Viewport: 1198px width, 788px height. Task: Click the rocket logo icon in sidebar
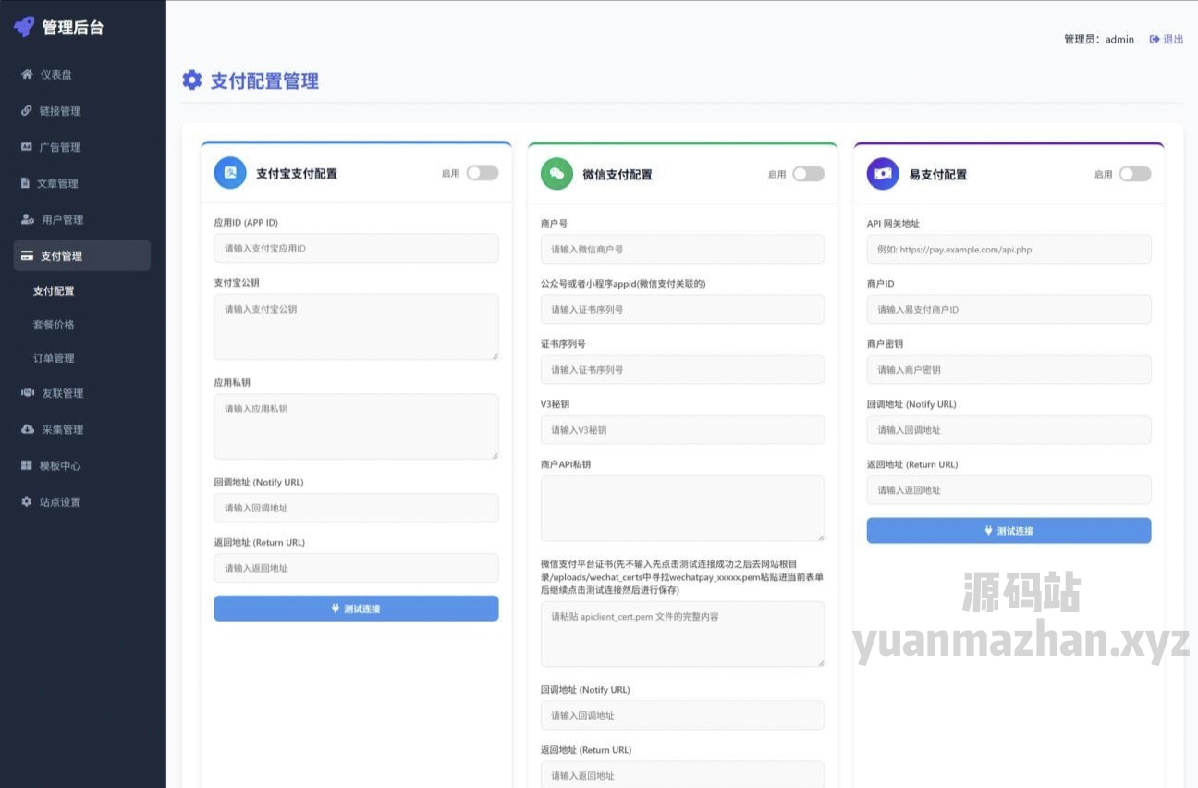[24, 27]
